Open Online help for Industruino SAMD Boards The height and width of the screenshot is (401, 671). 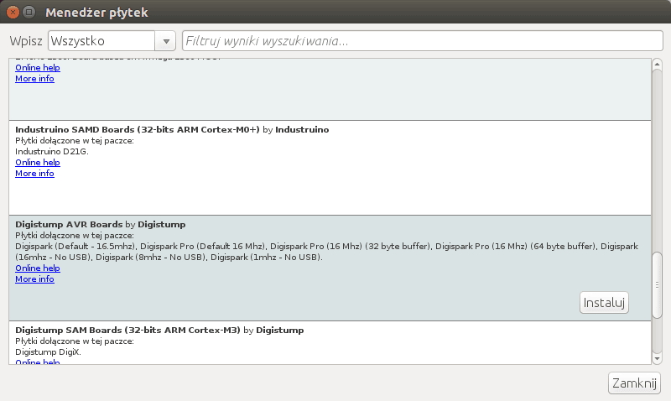click(x=38, y=163)
